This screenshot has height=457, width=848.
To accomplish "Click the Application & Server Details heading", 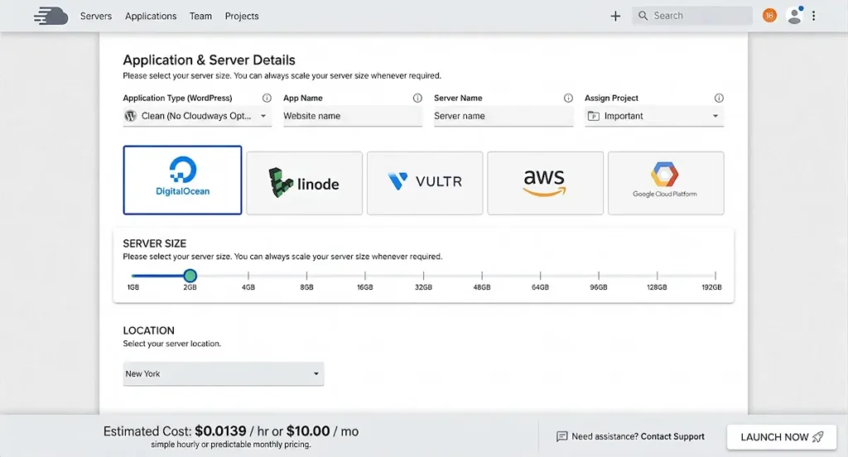I will (x=209, y=60).
